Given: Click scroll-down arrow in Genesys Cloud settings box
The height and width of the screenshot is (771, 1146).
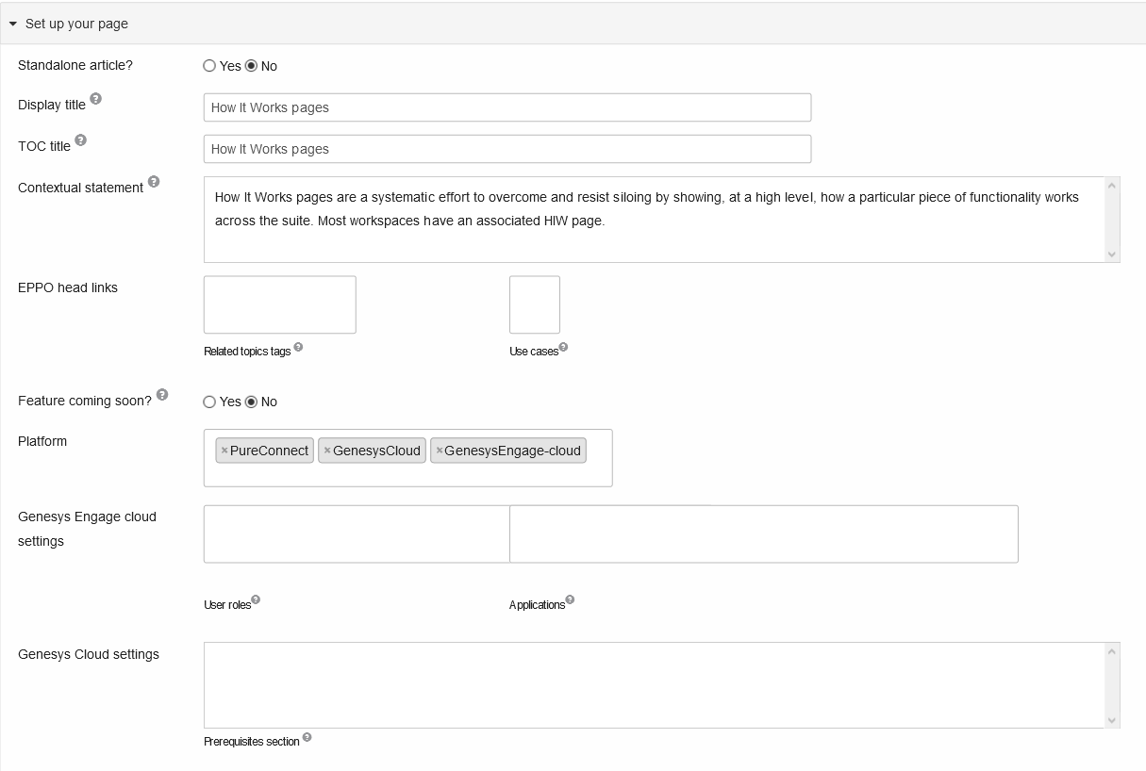Looking at the screenshot, I should (1112, 720).
